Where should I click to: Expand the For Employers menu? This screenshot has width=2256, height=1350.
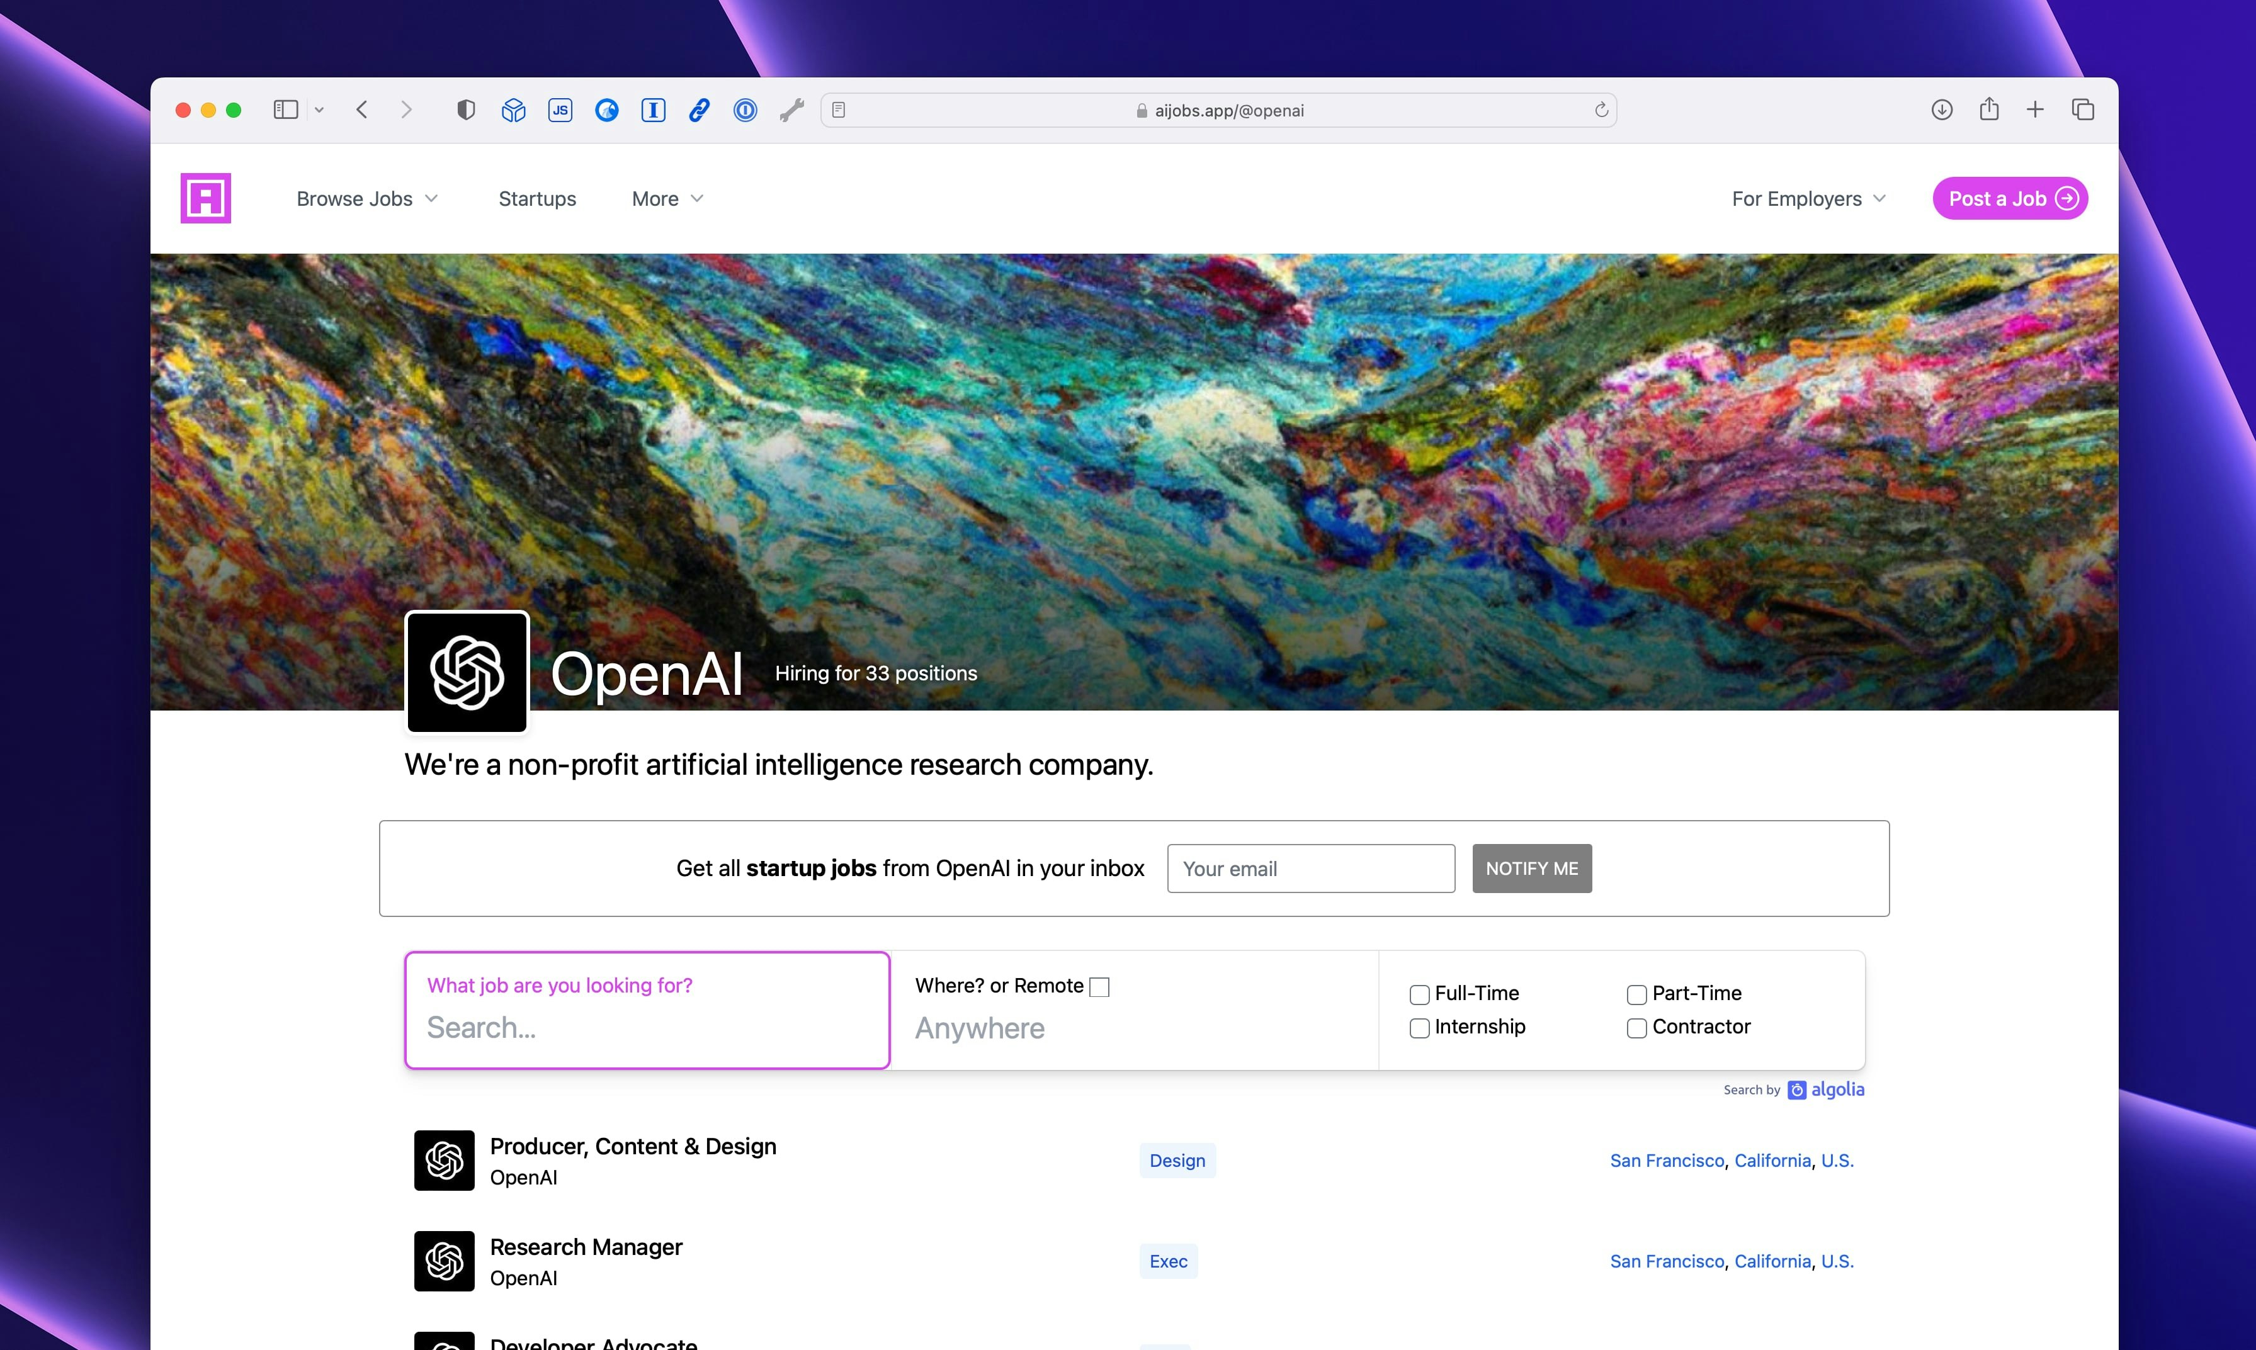[1808, 198]
